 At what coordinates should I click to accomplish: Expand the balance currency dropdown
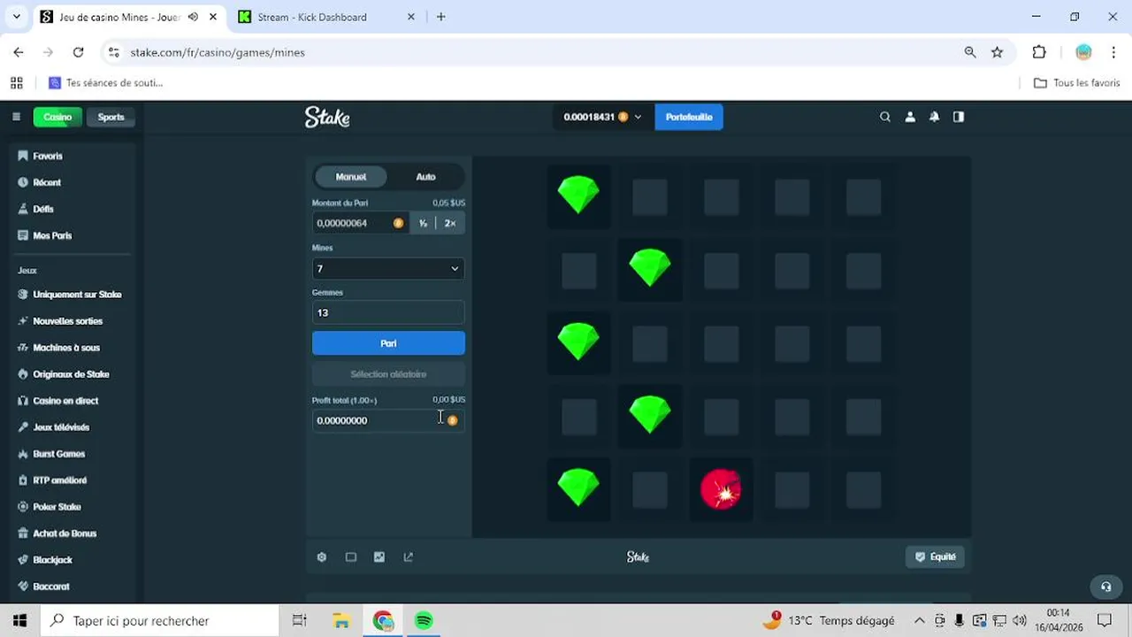click(x=638, y=117)
